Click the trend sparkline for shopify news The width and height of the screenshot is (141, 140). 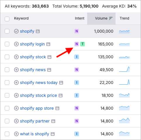coord(124,69)
